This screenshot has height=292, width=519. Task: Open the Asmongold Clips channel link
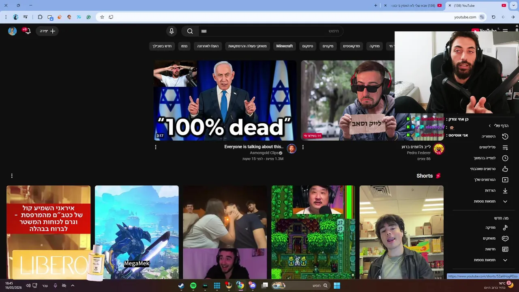264,153
